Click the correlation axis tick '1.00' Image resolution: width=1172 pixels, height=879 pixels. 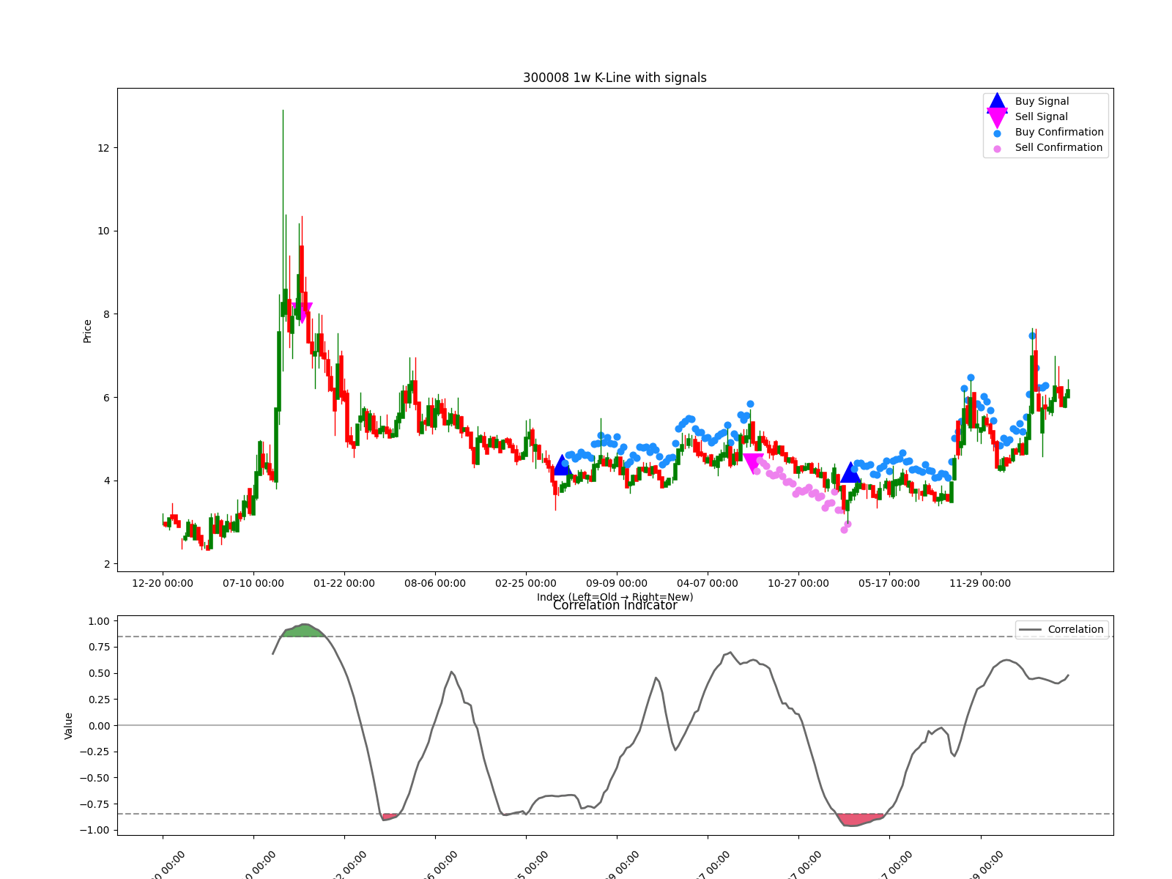point(99,621)
